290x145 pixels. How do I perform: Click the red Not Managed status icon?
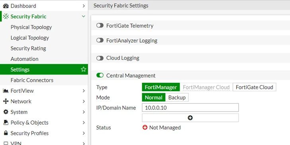click(145, 127)
